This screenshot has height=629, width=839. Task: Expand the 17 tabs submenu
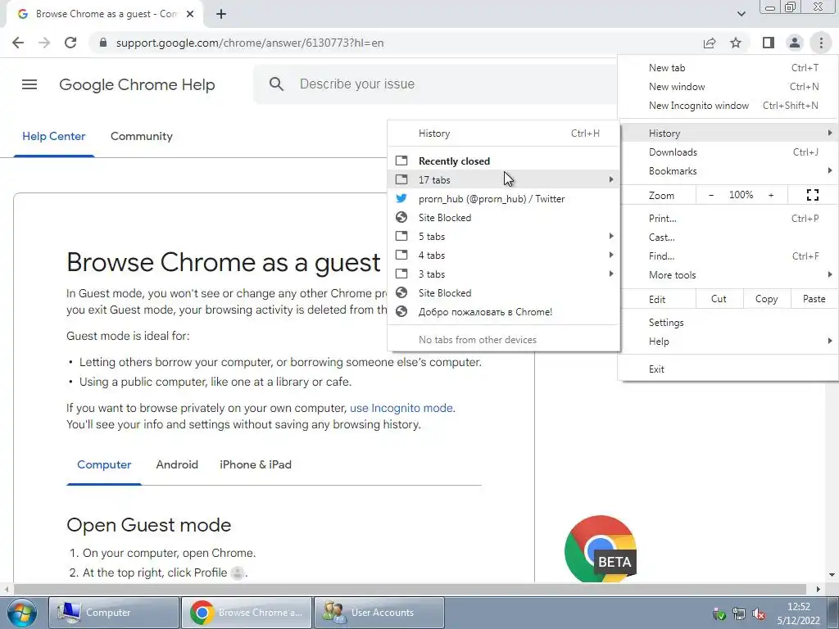pos(504,179)
